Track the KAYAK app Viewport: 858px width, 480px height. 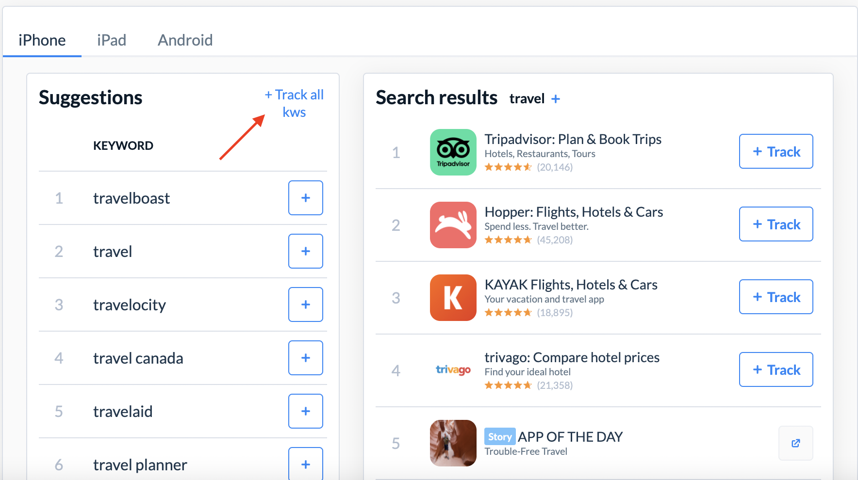pos(776,297)
